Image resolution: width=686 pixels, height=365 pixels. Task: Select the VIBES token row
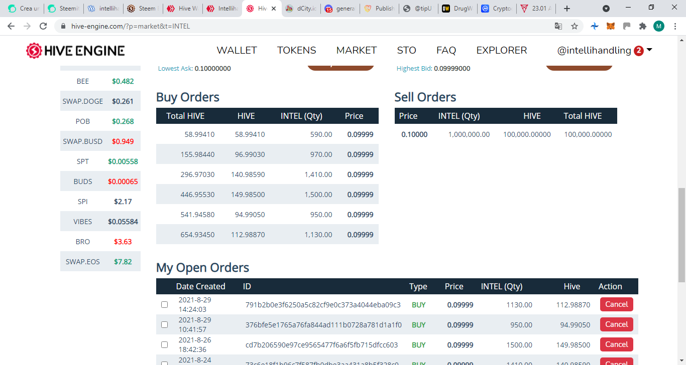pyautogui.click(x=100, y=222)
